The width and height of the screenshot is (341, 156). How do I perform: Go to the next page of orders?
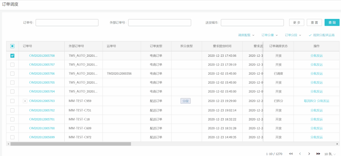pyautogui.click(x=309, y=154)
